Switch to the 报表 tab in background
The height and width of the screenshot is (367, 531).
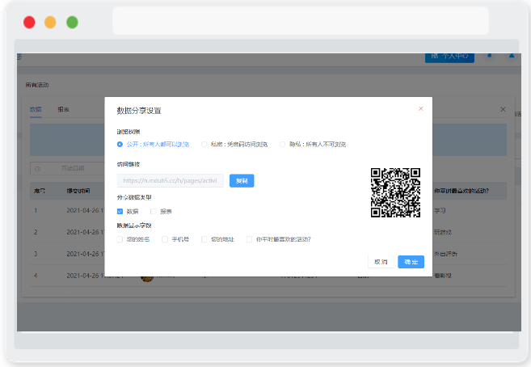coord(63,109)
